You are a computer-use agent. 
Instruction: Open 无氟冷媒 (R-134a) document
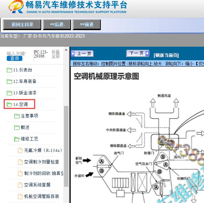coord(43,151)
